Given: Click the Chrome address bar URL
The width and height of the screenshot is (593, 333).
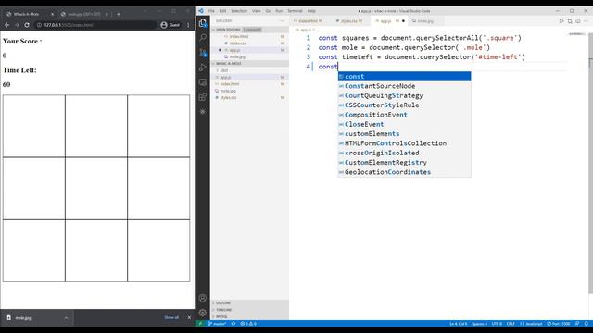Looking at the screenshot, I should point(69,25).
